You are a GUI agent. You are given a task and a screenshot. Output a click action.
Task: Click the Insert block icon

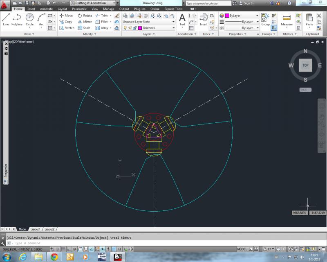204,19
